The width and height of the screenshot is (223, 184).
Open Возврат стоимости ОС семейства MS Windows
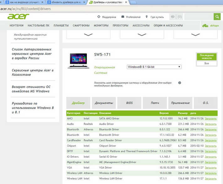pyautogui.click(x=31, y=89)
